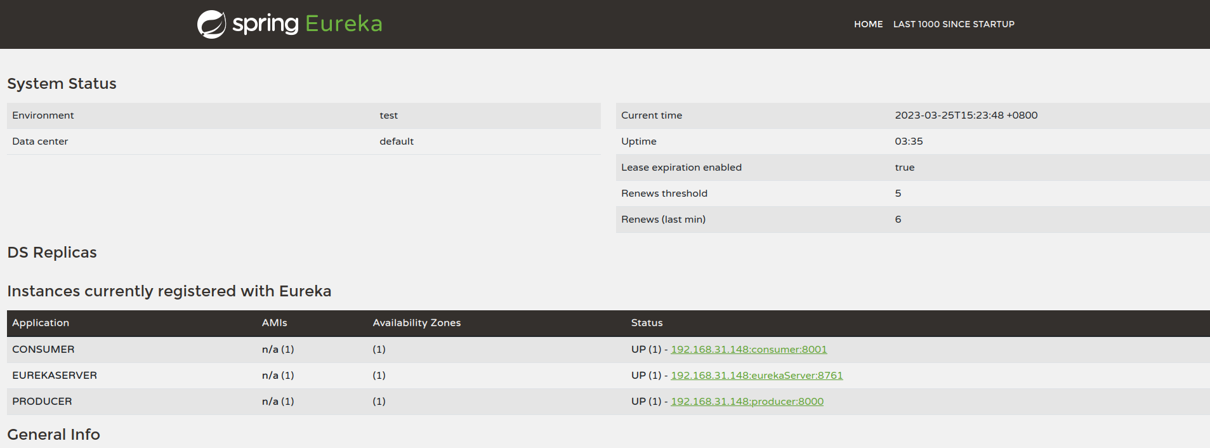Click the Spring leaf logo icon
Screen dimensions: 1210x448
point(211,24)
